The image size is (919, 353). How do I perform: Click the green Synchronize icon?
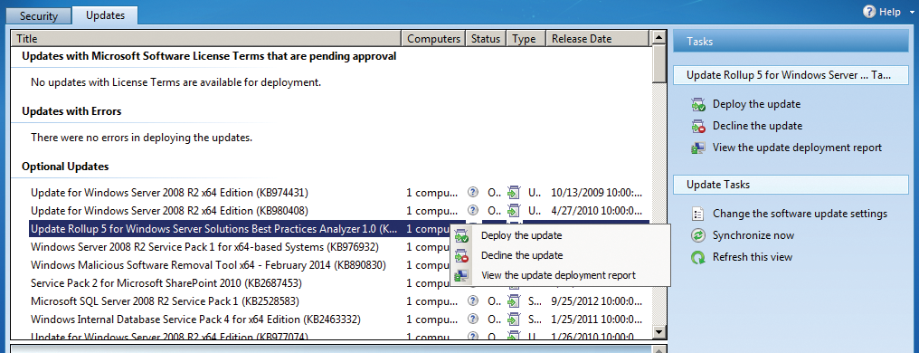tap(698, 235)
